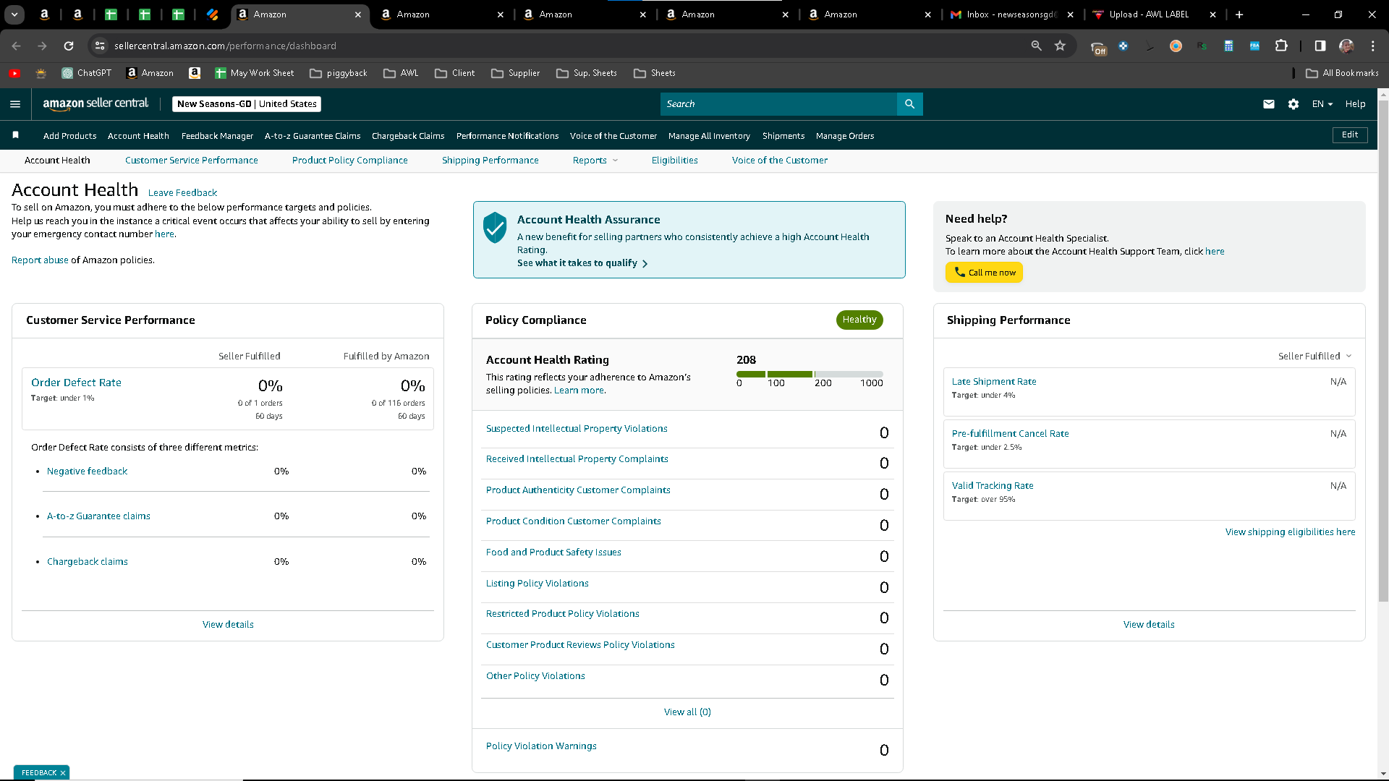The image size is (1389, 781).
Task: Focus the Seller Central Search field
Action: pyautogui.click(x=778, y=104)
